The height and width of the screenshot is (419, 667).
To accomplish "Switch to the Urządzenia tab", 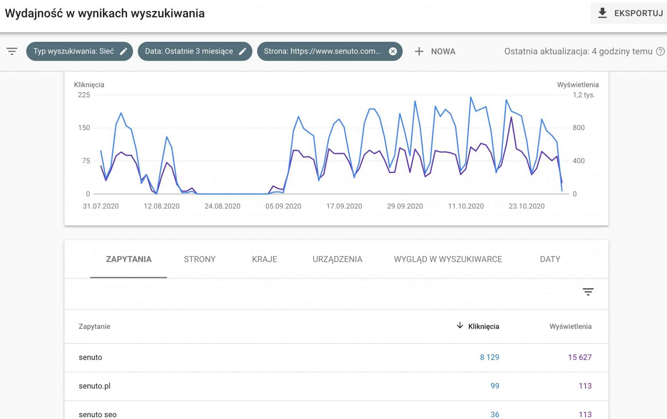I will [x=337, y=259].
